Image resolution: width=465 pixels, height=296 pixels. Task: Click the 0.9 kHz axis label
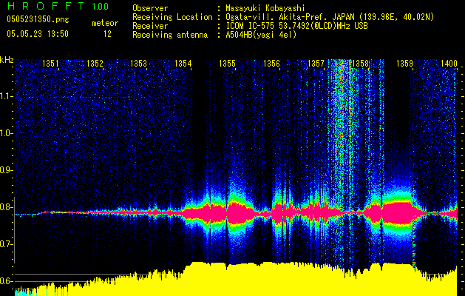point(7,170)
